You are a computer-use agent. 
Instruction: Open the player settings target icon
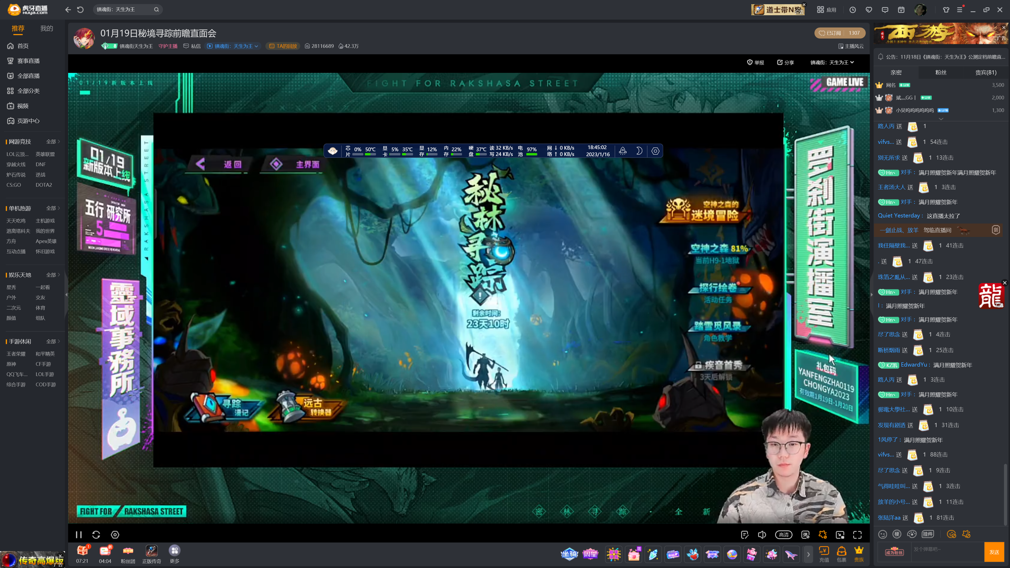pyautogui.click(x=115, y=535)
